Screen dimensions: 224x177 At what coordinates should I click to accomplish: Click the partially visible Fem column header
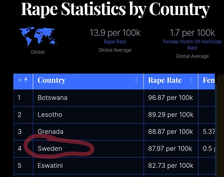[x=209, y=80]
